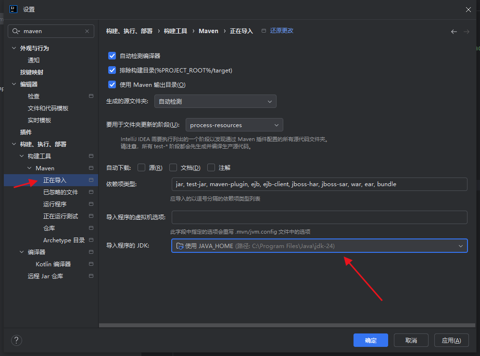Screen dimensions: 480x356
Task: Click the IntelliJ logo in title bar
Action: (x=13, y=9)
